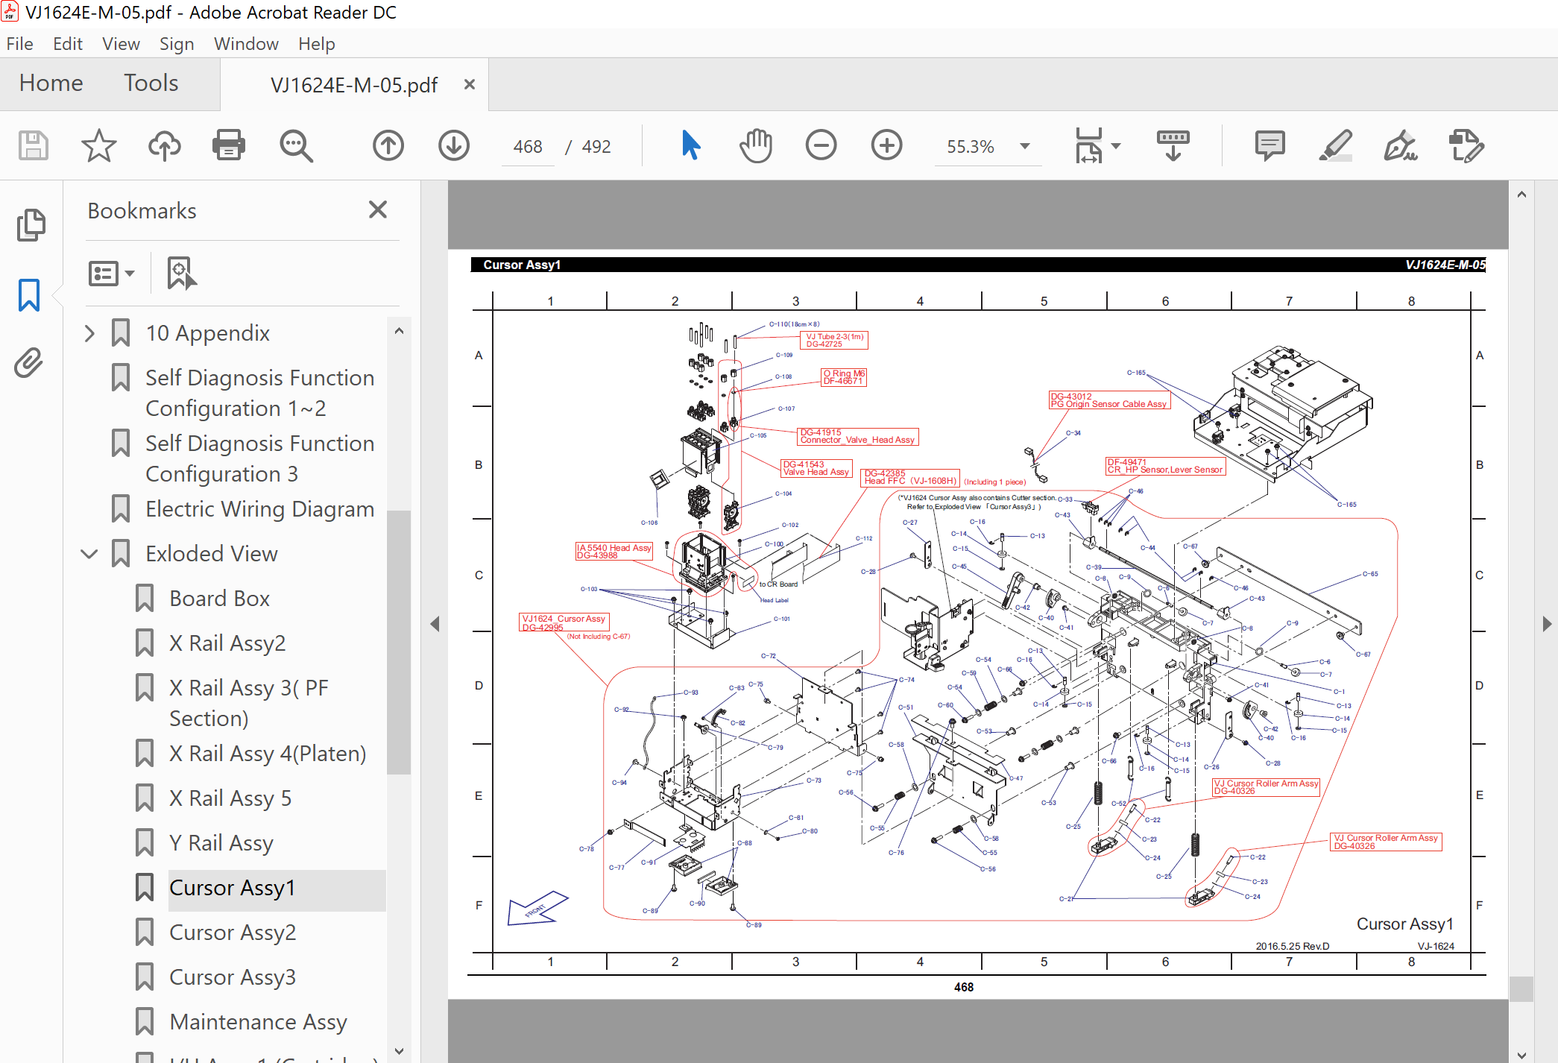1558x1063 pixels.
Task: Open the Edit menu
Action: [x=68, y=44]
